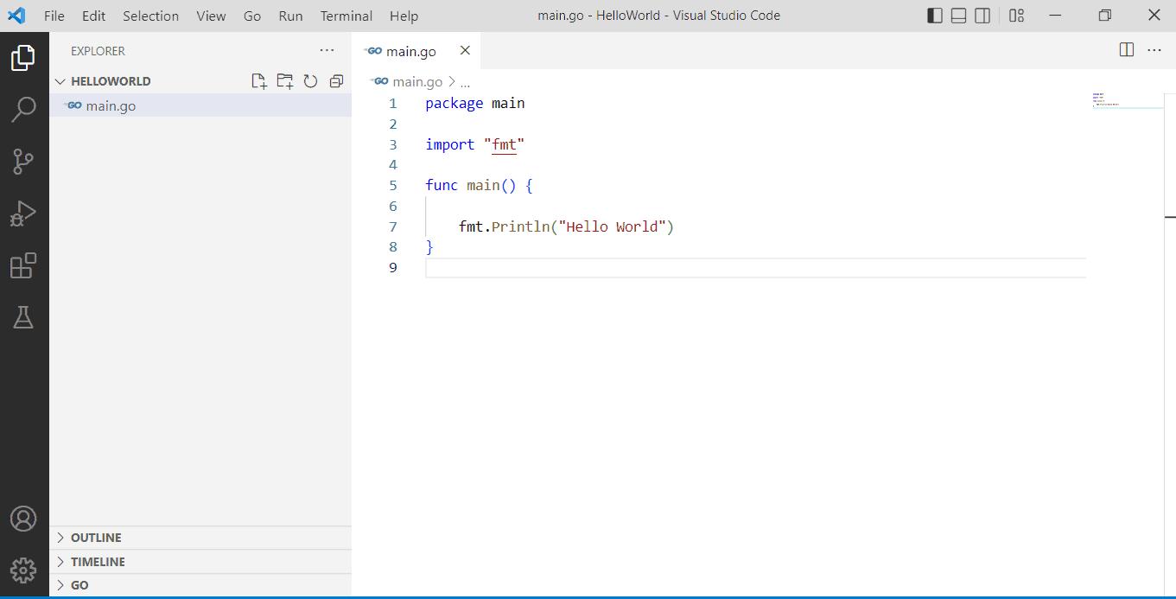Refresh the Explorer file list
The height and width of the screenshot is (599, 1176).
(x=310, y=80)
